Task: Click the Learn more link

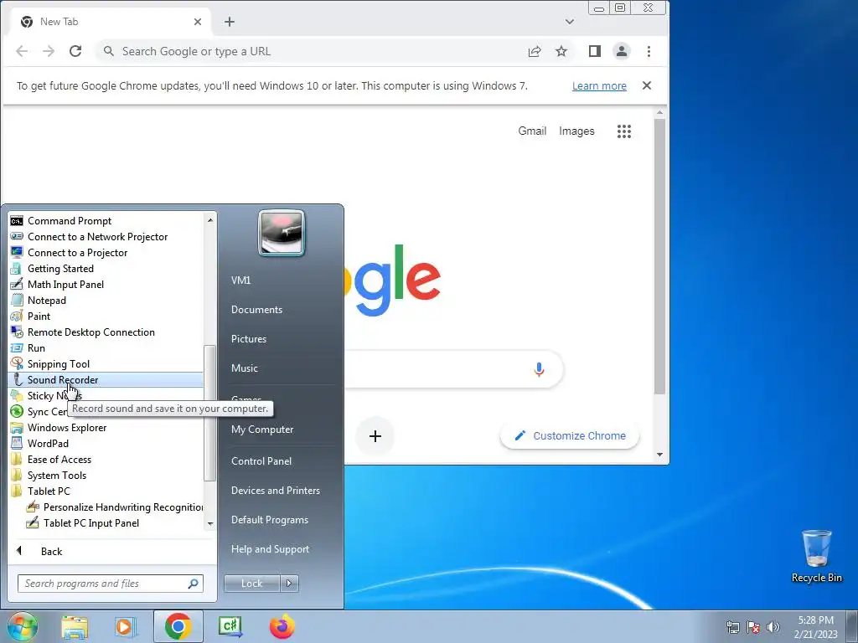Action: point(599,86)
